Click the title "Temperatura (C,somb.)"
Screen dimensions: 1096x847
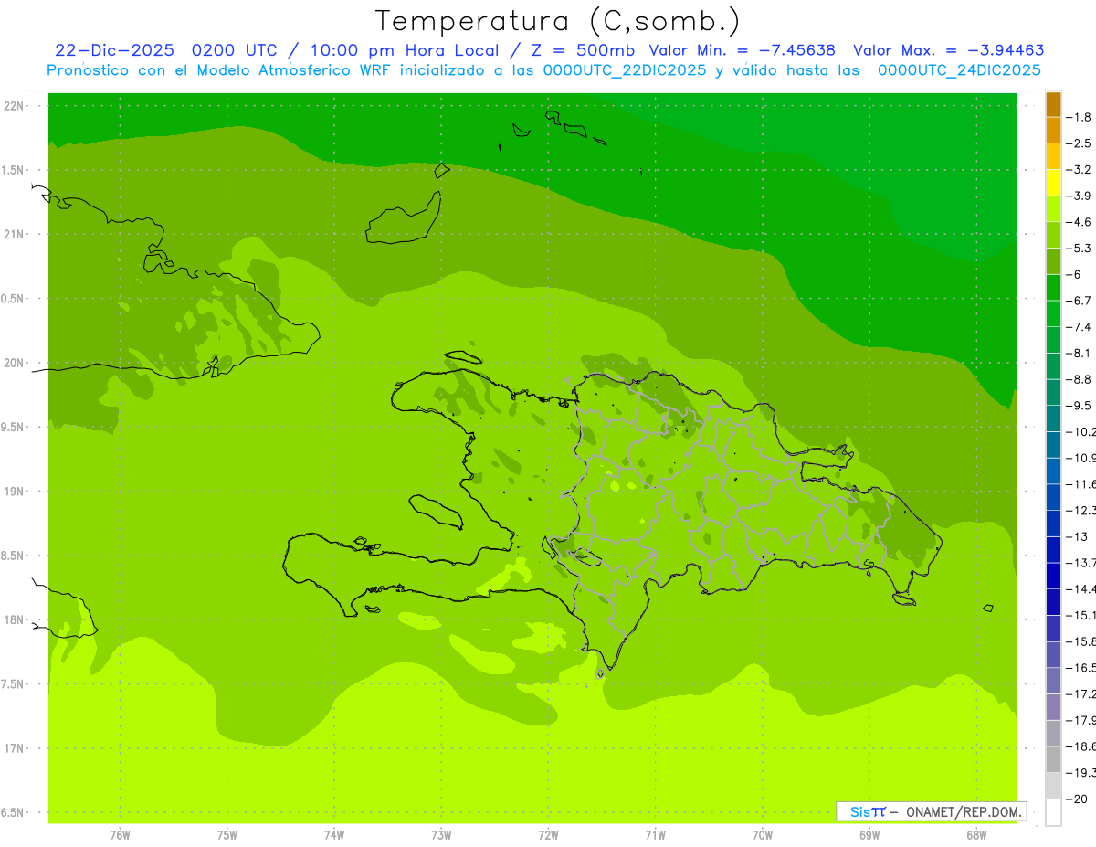tap(558, 21)
